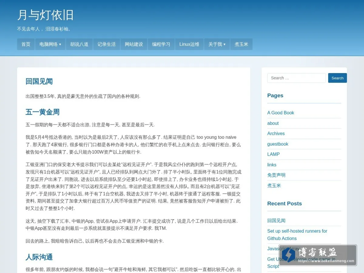Open the A Good Book page

[281, 113]
